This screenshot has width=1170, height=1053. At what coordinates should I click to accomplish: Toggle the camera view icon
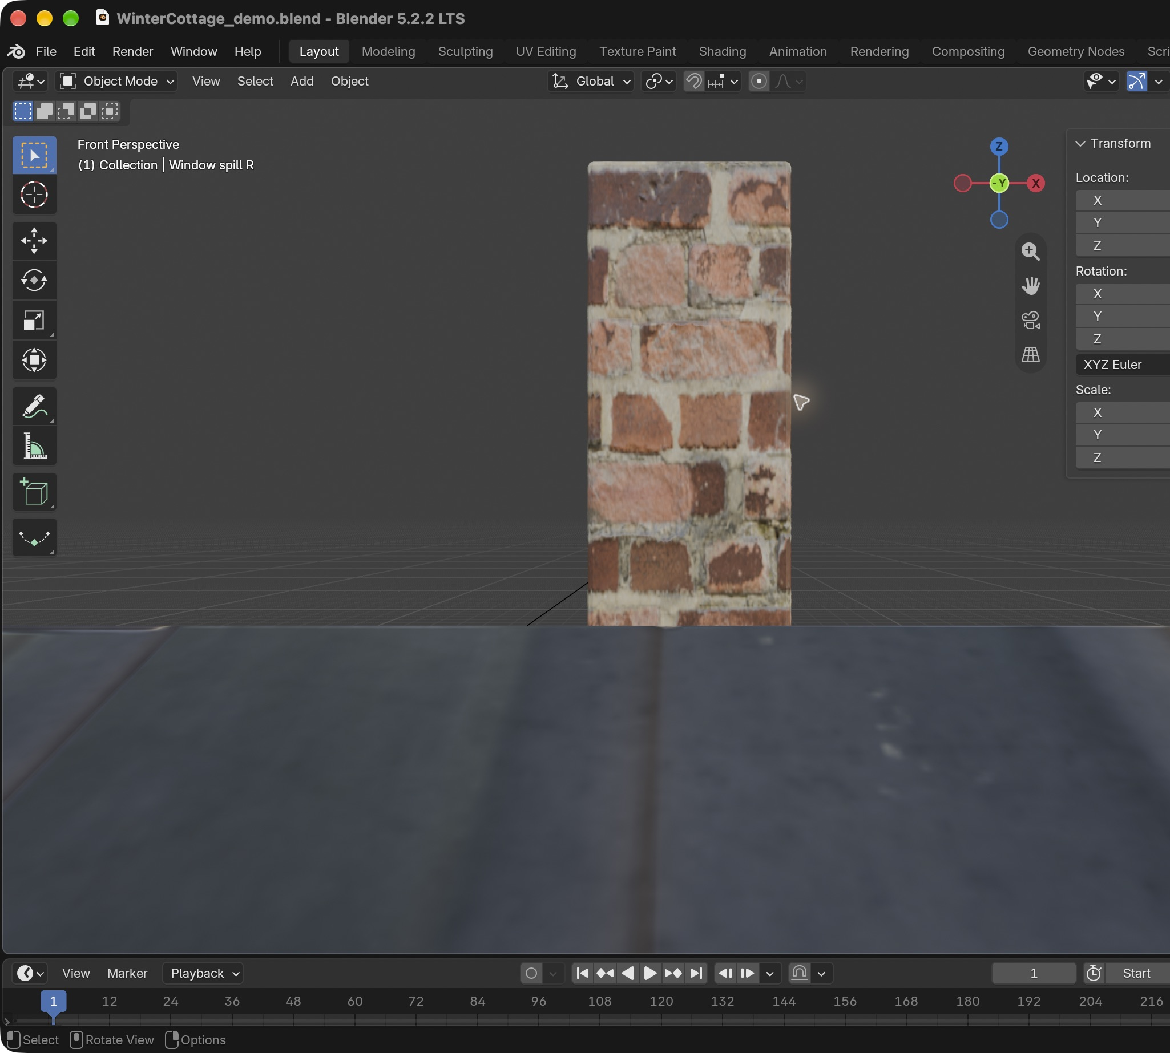(x=1031, y=320)
